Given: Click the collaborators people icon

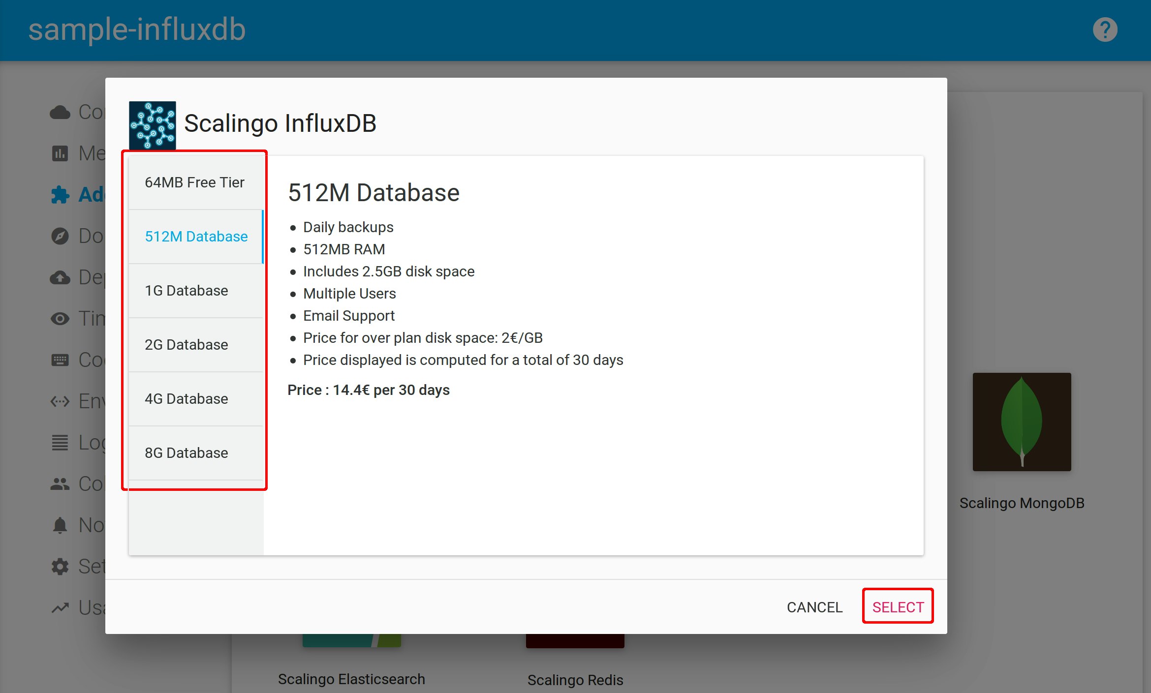Looking at the screenshot, I should pyautogui.click(x=60, y=484).
